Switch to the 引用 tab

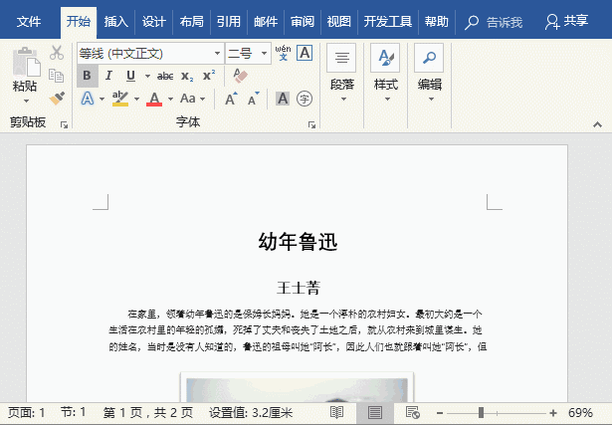[229, 22]
